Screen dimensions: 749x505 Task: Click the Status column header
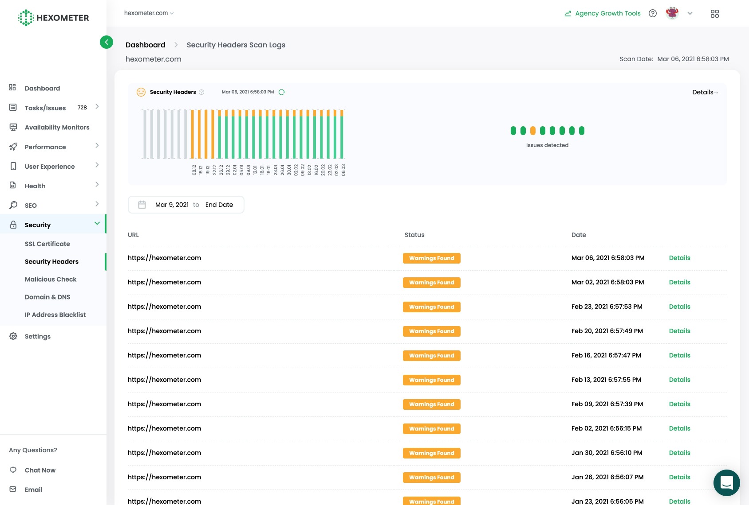pyautogui.click(x=414, y=235)
